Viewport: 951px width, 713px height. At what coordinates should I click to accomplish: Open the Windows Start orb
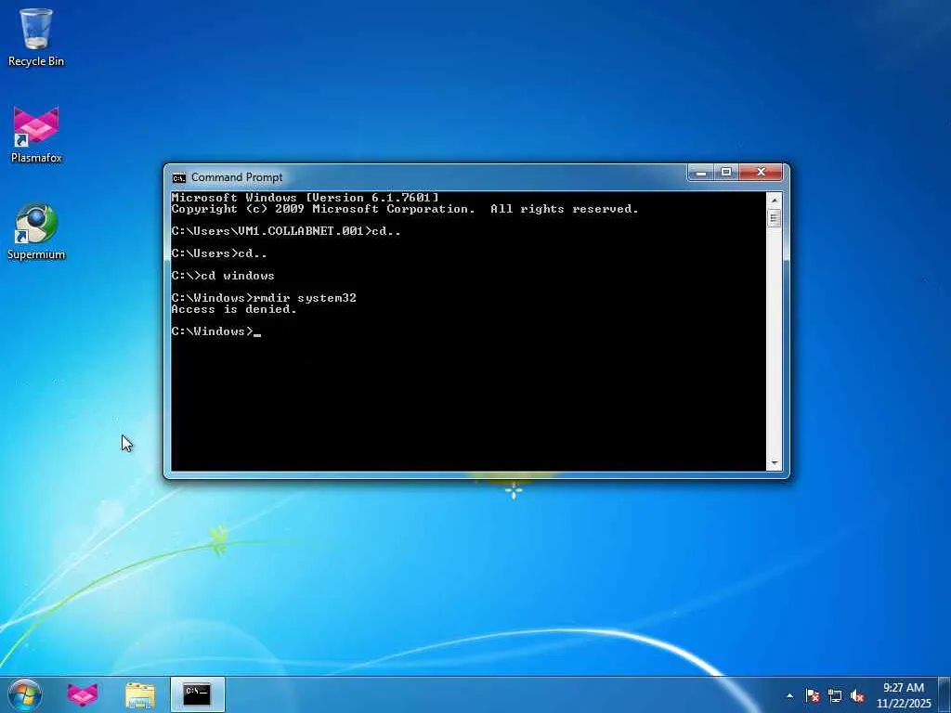click(25, 694)
